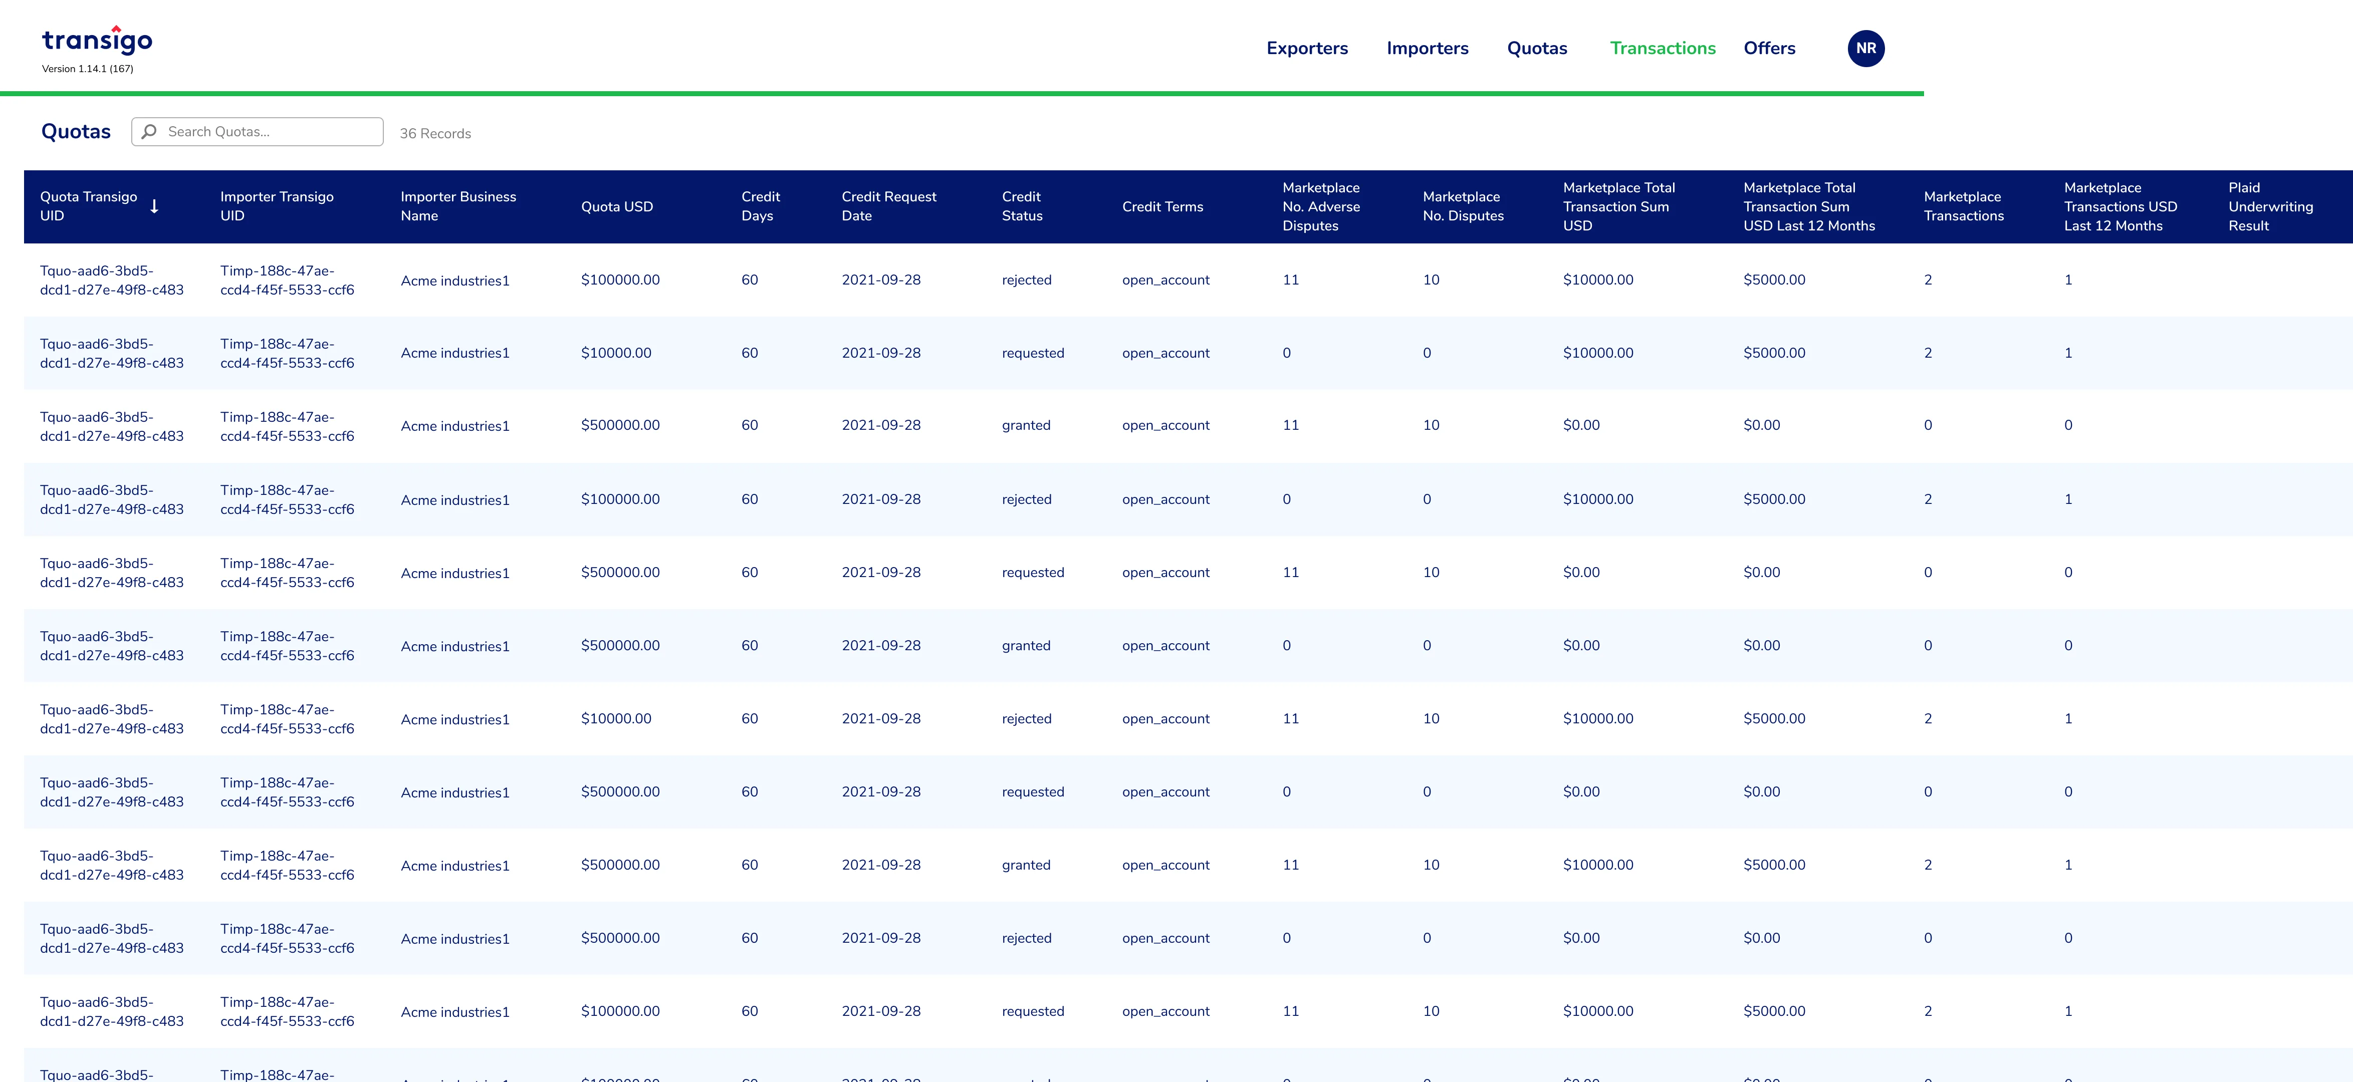This screenshot has width=2353, height=1082.
Task: Toggle sort arrow on Quota Transigo UID
Action: pyautogui.click(x=154, y=206)
